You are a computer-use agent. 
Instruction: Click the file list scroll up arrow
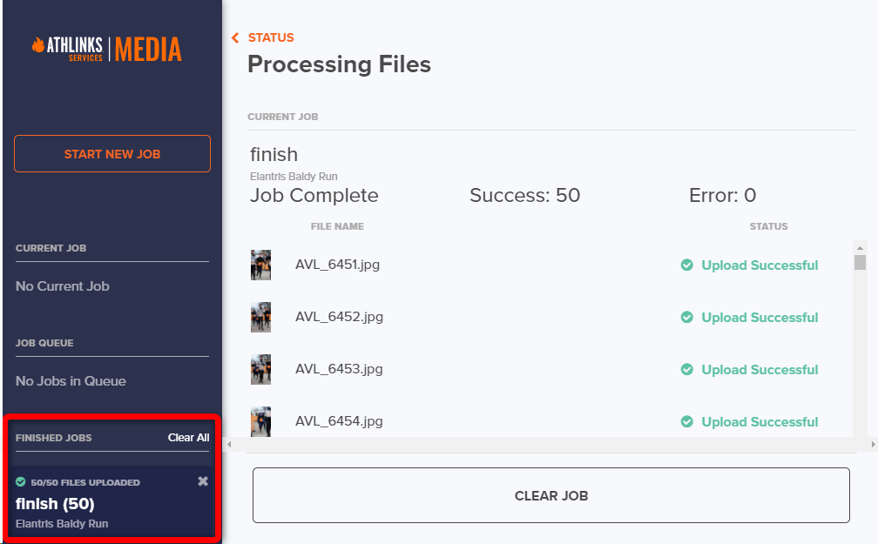(860, 247)
